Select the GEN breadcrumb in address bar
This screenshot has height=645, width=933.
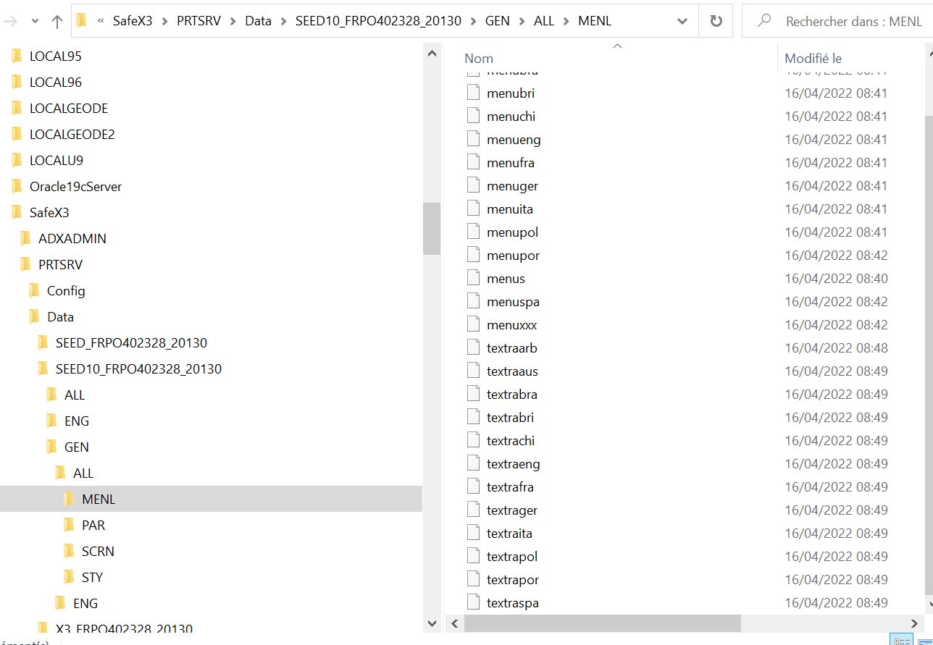[x=497, y=21]
